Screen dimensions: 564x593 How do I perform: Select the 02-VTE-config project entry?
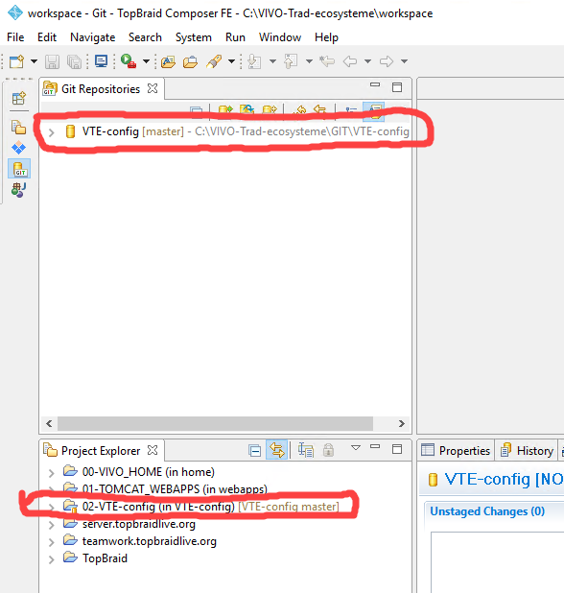coord(210,506)
